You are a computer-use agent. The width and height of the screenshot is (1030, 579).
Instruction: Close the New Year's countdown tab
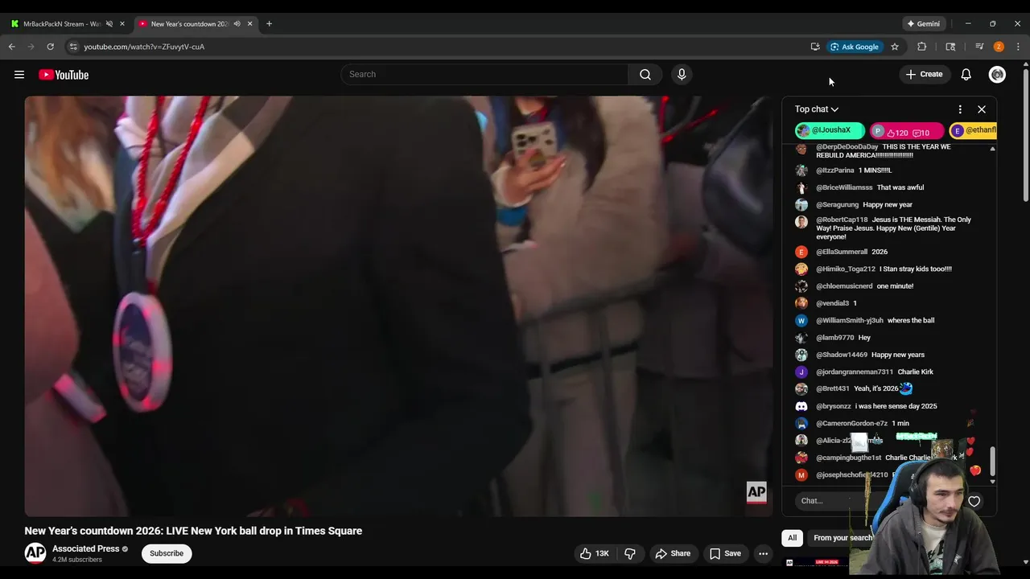click(249, 24)
